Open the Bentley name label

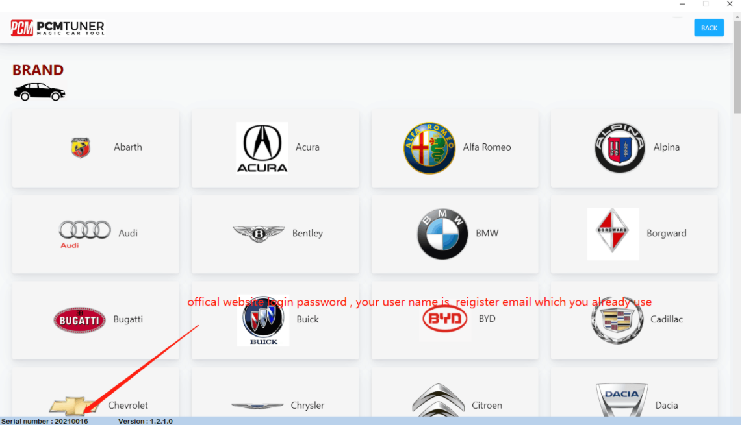(x=307, y=233)
